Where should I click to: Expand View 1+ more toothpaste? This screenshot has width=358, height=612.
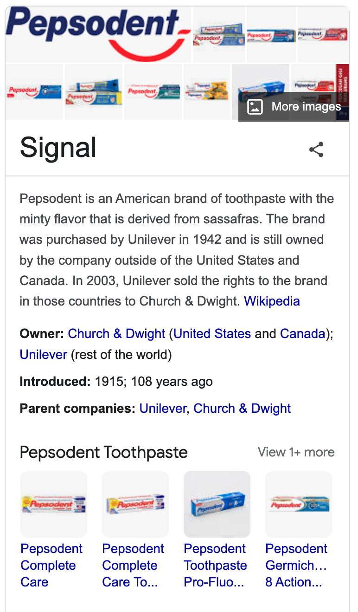pyautogui.click(x=296, y=452)
